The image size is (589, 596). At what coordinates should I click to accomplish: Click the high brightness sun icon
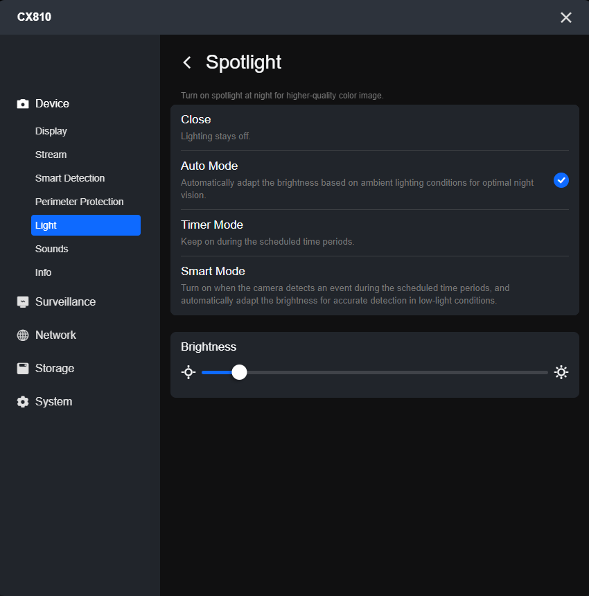[561, 372]
